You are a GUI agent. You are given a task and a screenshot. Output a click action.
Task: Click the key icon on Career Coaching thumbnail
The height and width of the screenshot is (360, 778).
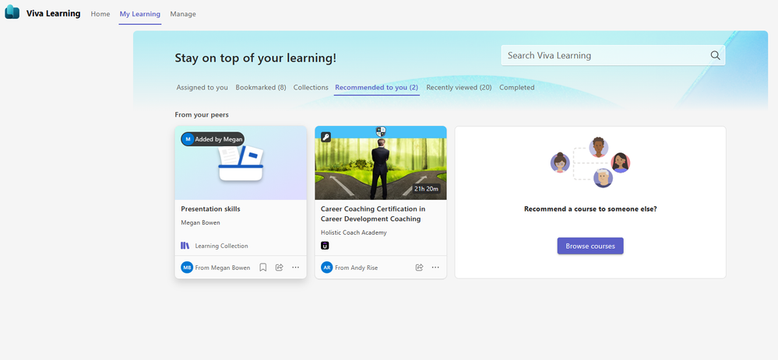point(326,137)
